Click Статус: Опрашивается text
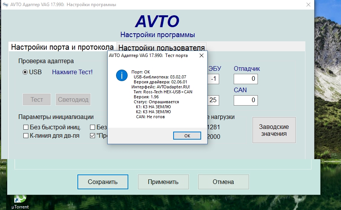 tap(156, 102)
